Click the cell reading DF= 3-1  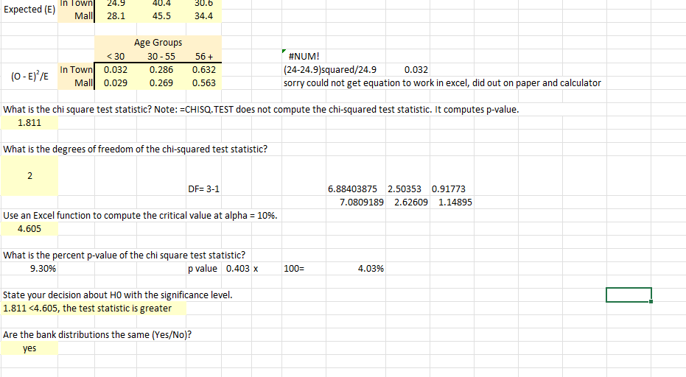(x=204, y=189)
